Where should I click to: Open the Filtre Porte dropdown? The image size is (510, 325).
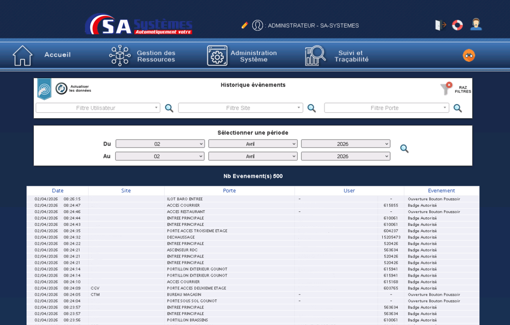(x=386, y=108)
